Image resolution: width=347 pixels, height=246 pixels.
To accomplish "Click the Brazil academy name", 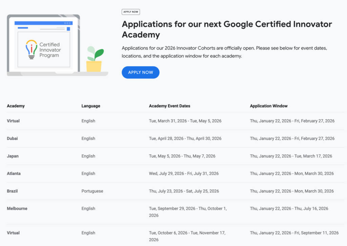I will pyautogui.click(x=12, y=191).
